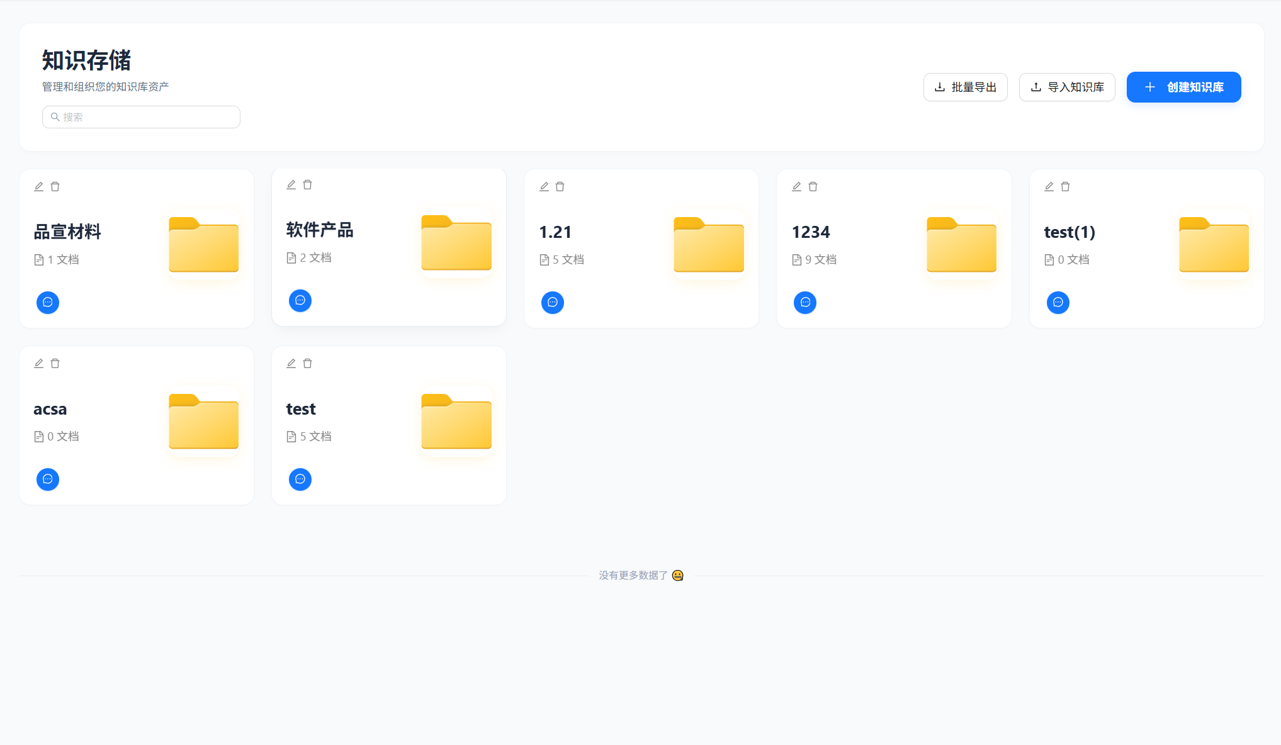Viewport: 1281px width, 745px height.
Task: Click 批量导出 batch export button
Action: (965, 87)
